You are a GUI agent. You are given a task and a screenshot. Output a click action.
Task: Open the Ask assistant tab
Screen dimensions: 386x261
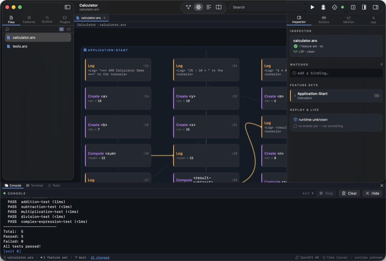point(373,20)
